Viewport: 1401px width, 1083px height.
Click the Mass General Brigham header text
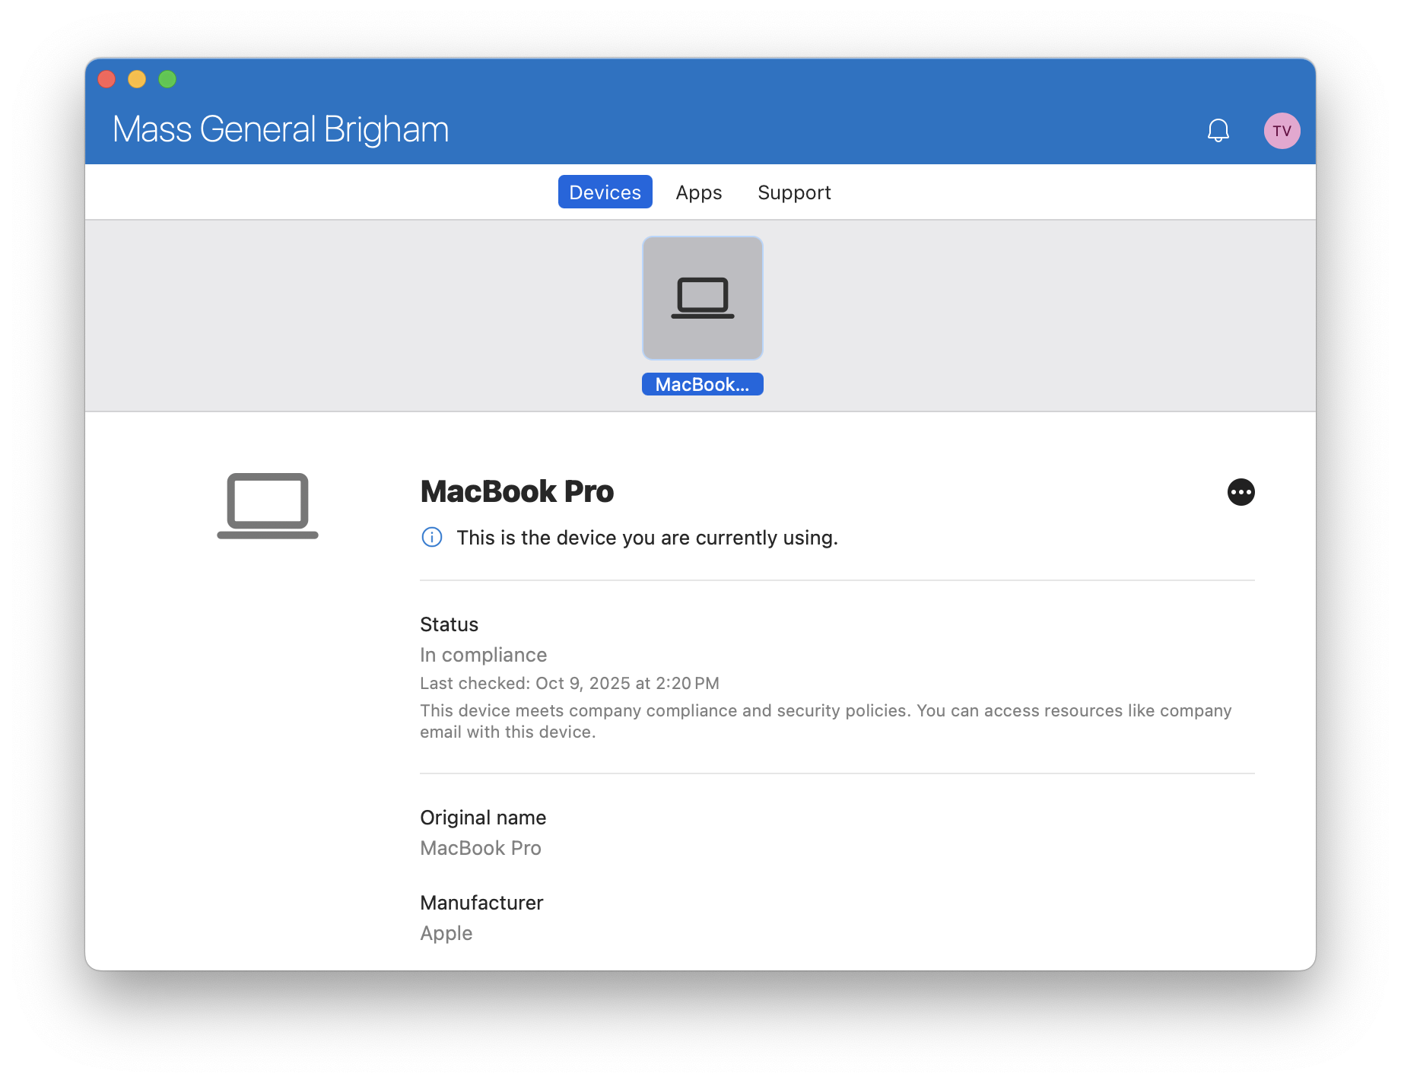tap(281, 129)
